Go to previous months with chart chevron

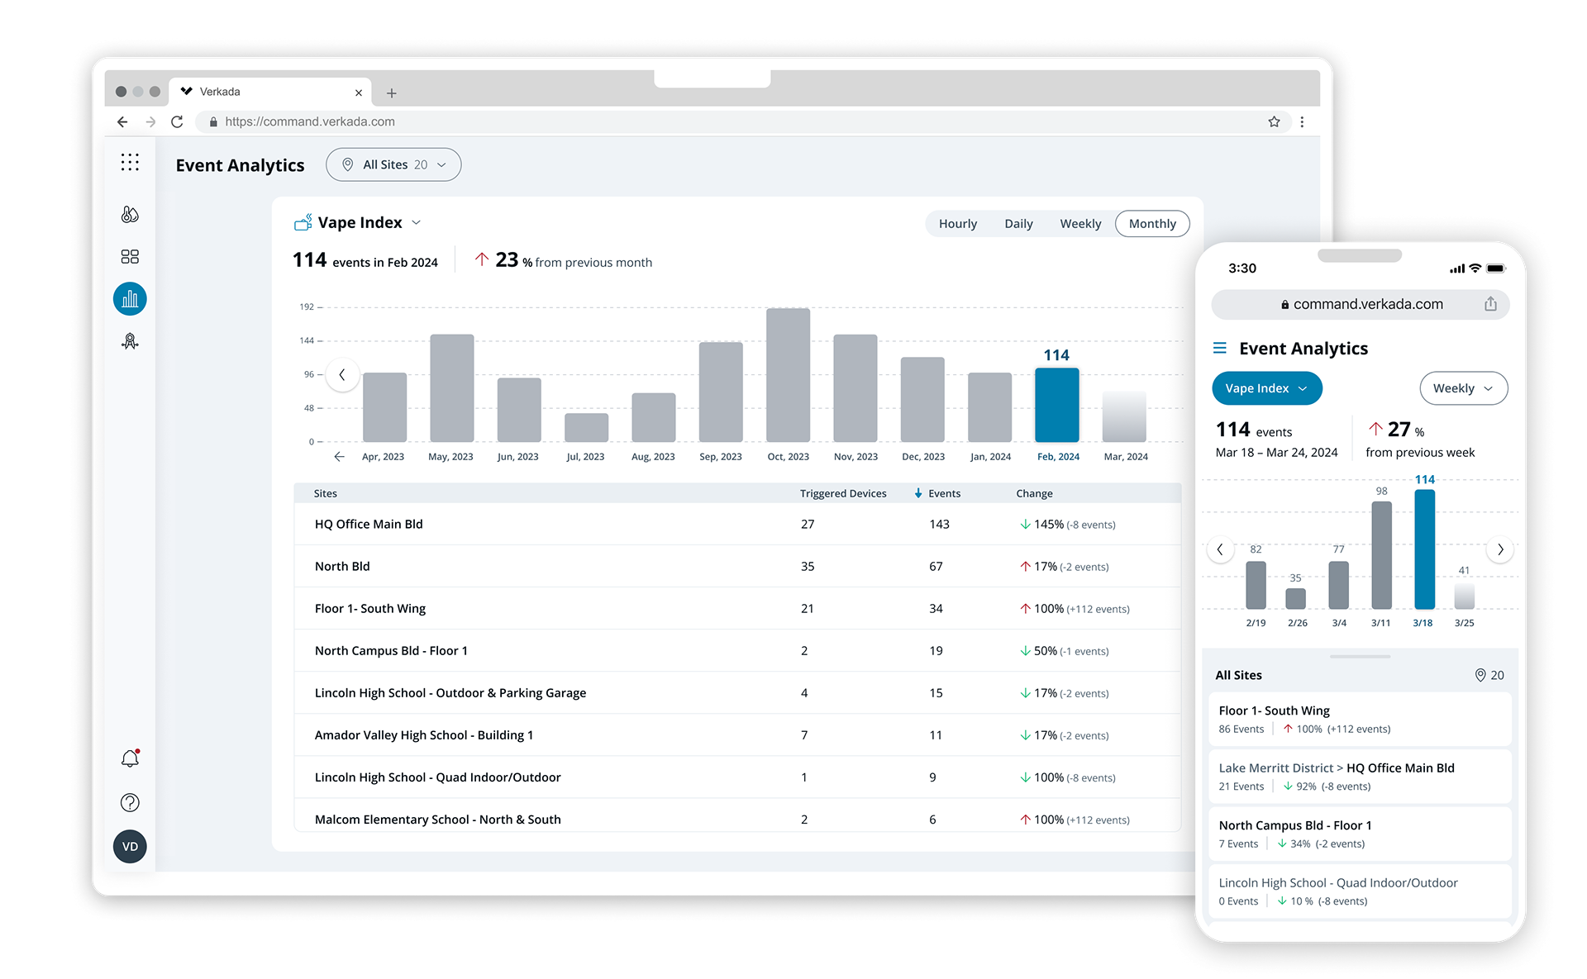pos(342,374)
